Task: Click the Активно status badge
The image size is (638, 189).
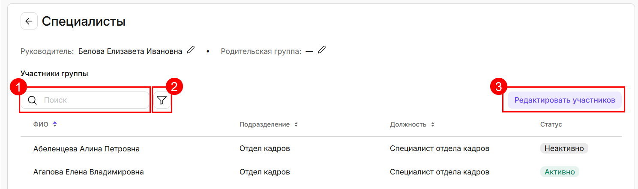Action: (x=559, y=172)
